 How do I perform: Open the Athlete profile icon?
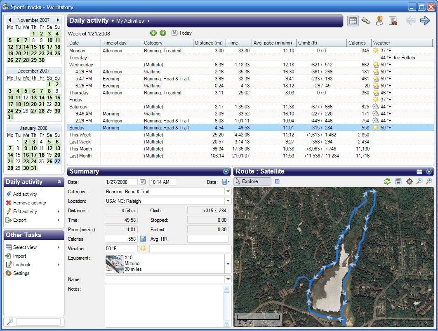(x=379, y=21)
